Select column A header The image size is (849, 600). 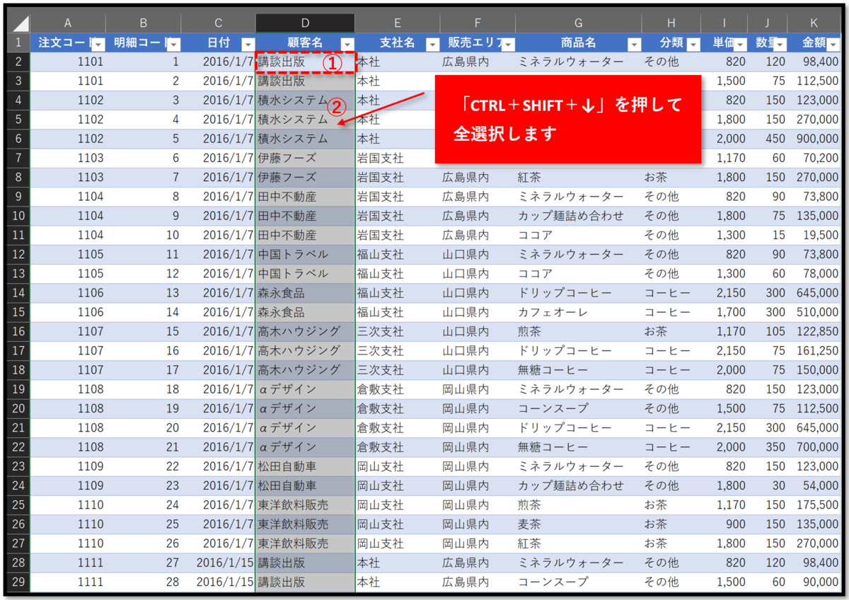[x=67, y=22]
